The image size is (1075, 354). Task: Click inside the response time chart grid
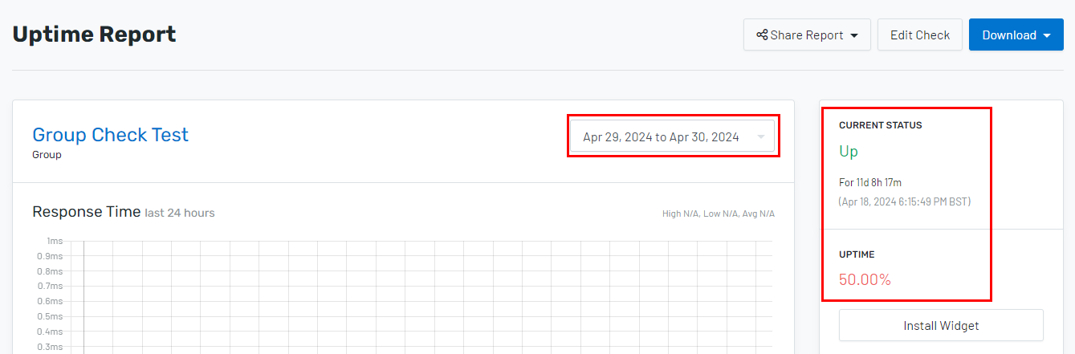pyautogui.click(x=428, y=297)
